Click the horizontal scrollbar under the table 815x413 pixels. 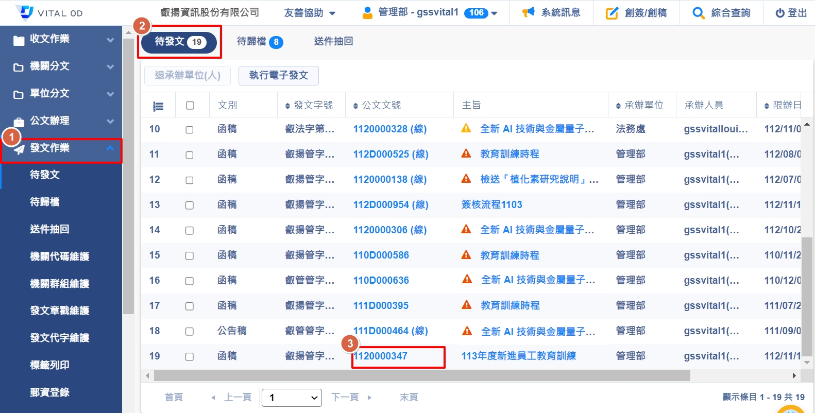tap(421, 376)
